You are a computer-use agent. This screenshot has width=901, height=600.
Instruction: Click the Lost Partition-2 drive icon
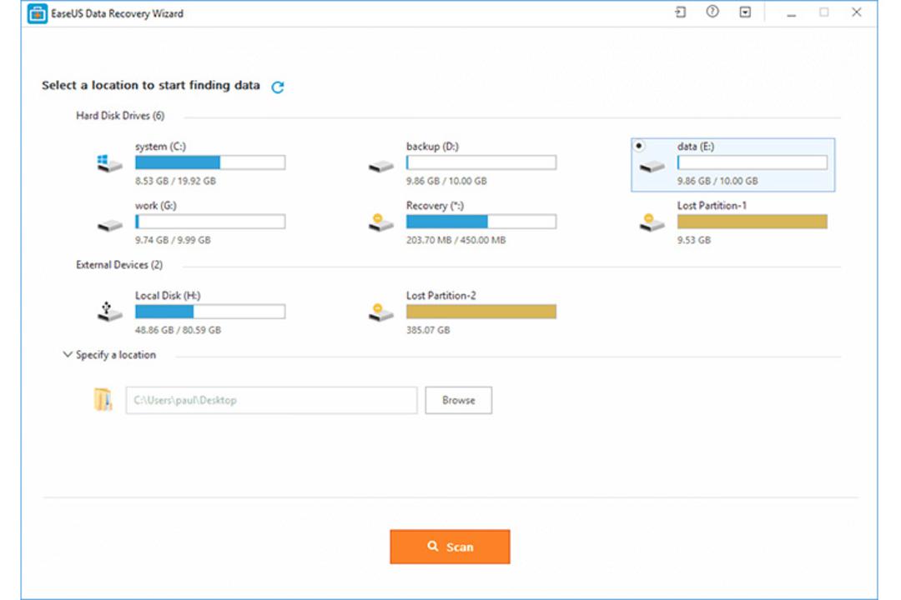pyautogui.click(x=380, y=313)
